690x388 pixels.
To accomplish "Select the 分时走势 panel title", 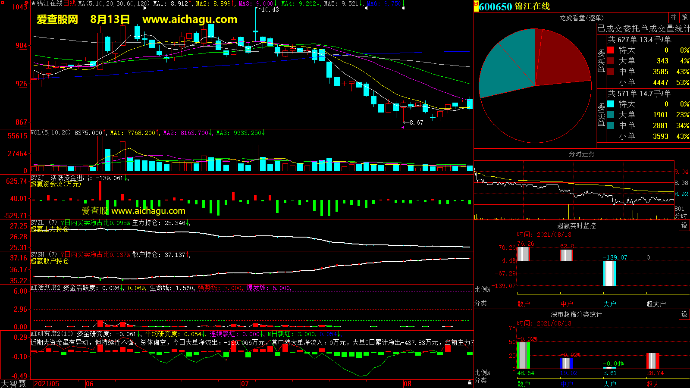I will click(581, 154).
